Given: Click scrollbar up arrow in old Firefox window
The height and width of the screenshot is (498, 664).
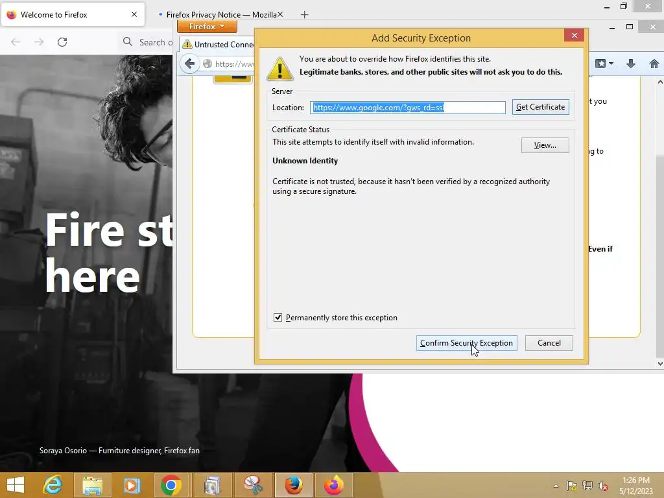Looking at the screenshot, I should (x=659, y=82).
